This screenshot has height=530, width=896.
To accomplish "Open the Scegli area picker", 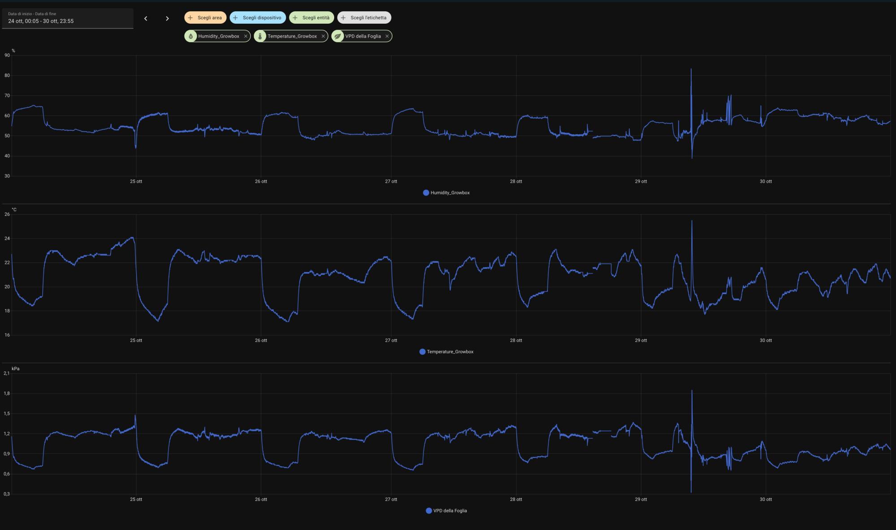I will coord(205,17).
